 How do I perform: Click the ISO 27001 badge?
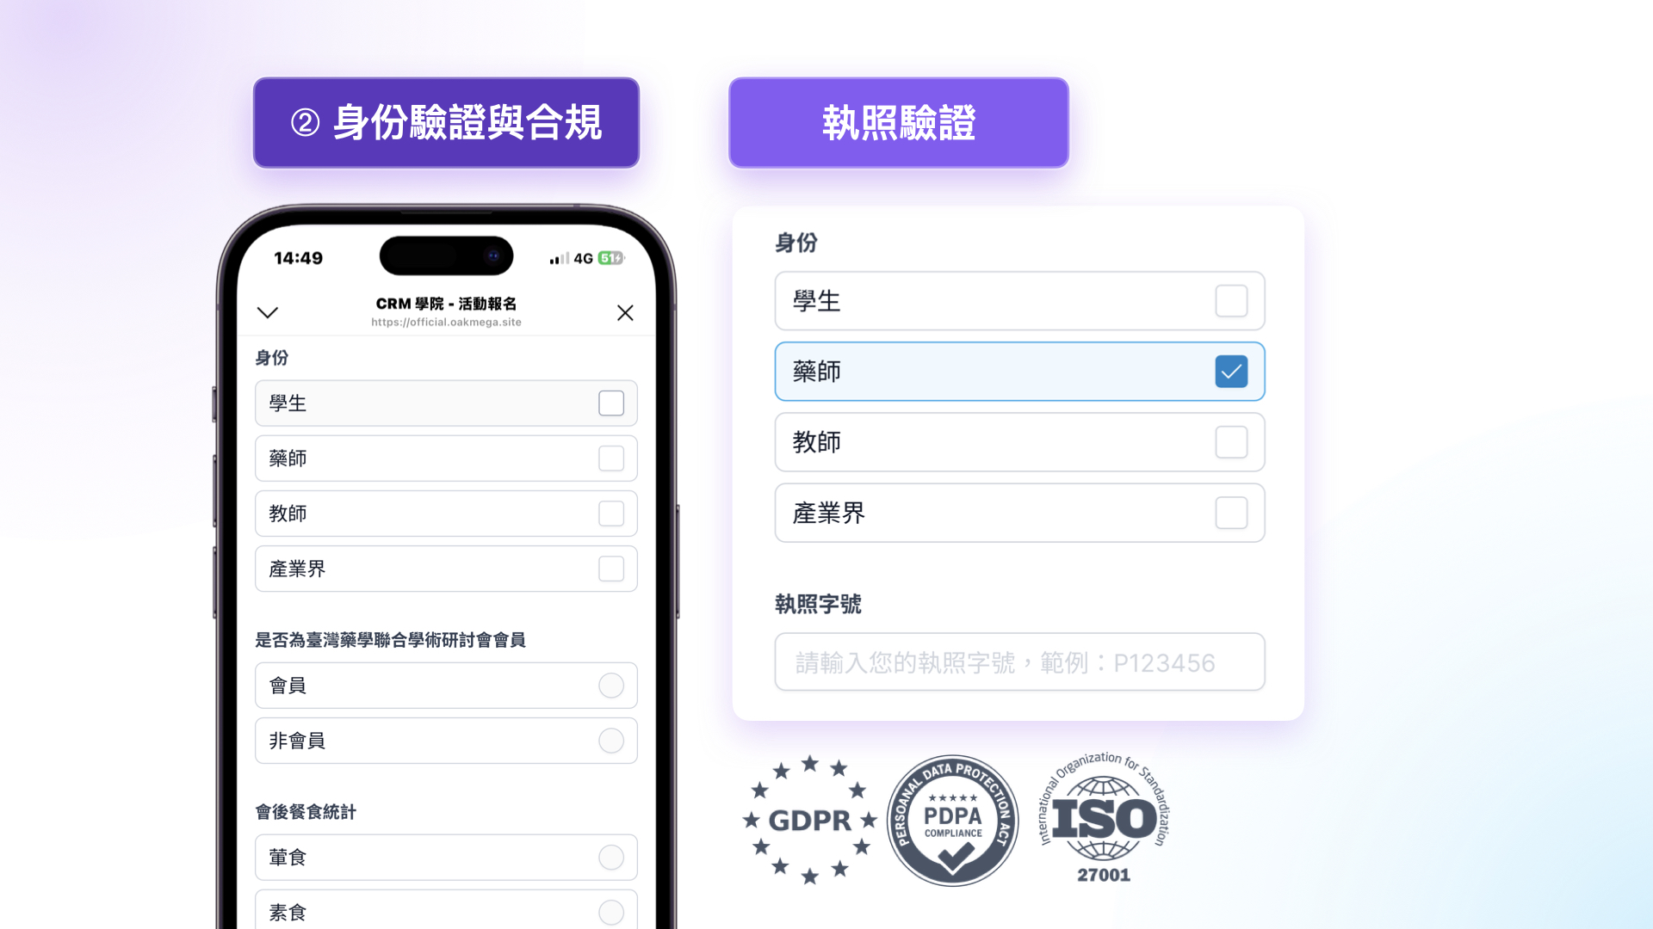(x=1105, y=819)
